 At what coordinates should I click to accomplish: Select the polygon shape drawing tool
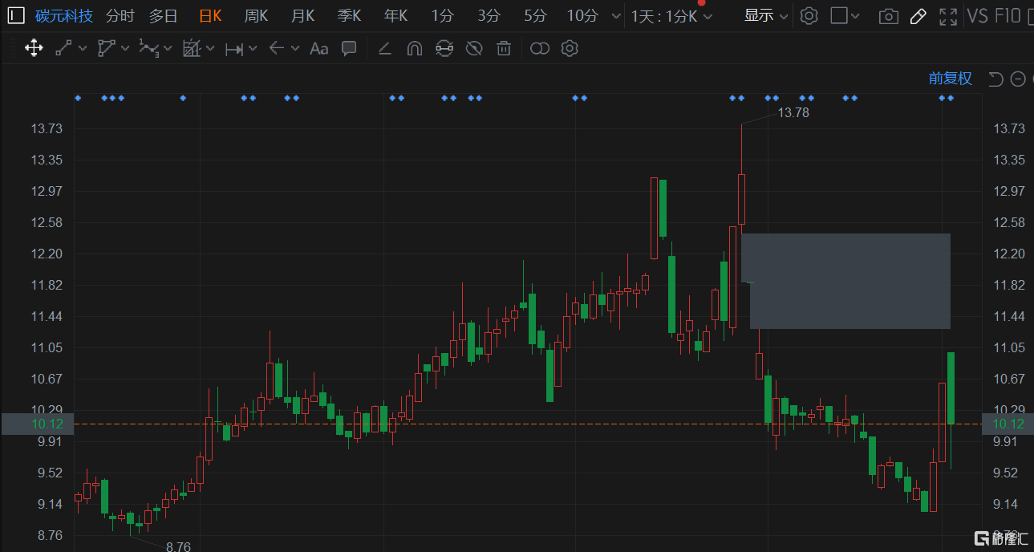click(x=106, y=48)
